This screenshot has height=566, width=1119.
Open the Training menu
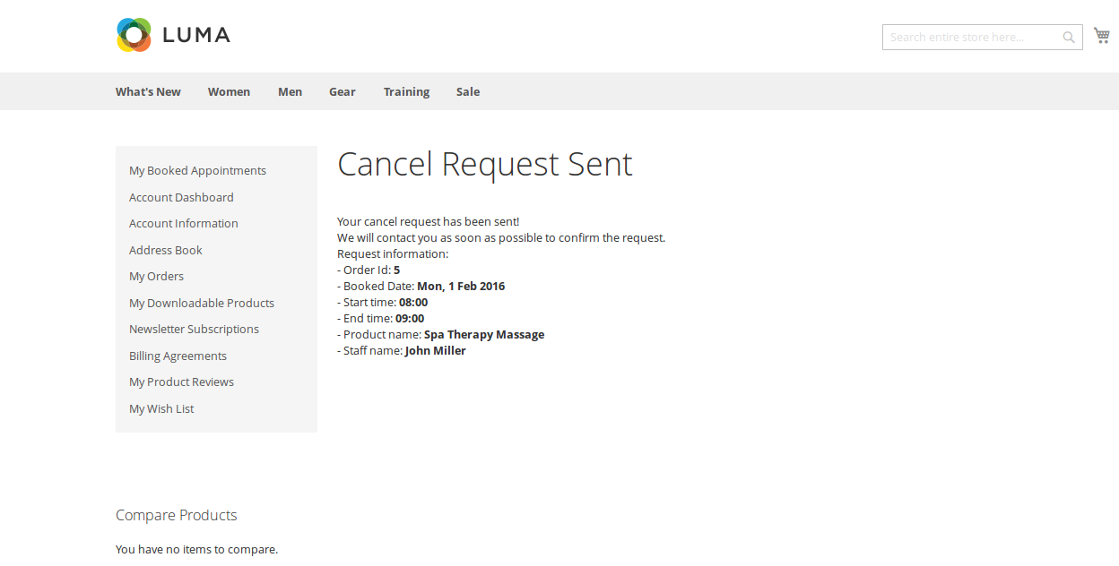click(406, 91)
